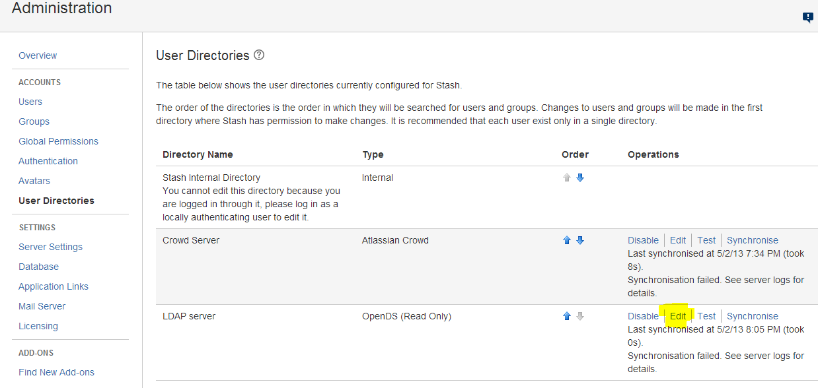Disable the Crowd Server directory
Screen dimensions: 818x388
point(643,240)
